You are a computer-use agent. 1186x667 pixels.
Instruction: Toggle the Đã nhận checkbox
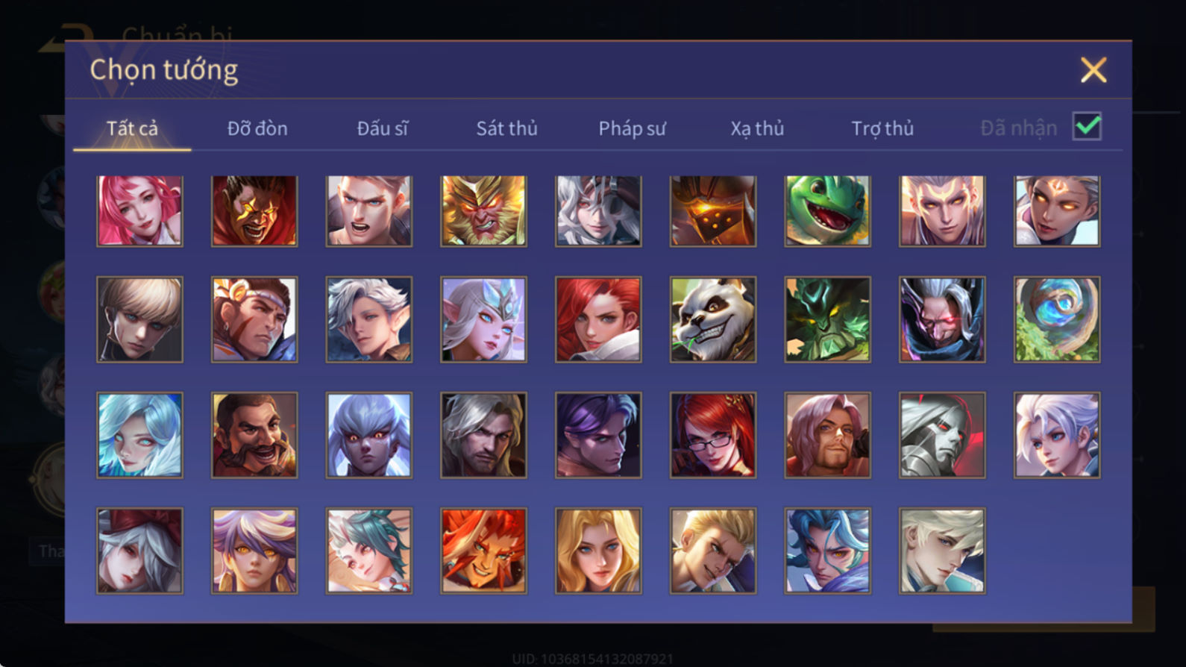[x=1087, y=126]
